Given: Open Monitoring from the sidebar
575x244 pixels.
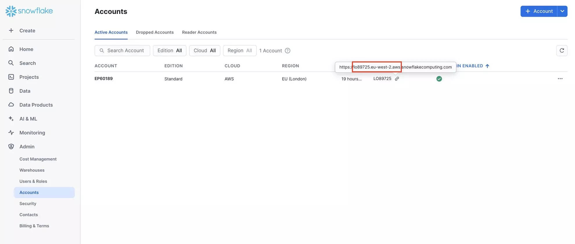Looking at the screenshot, I should [32, 133].
